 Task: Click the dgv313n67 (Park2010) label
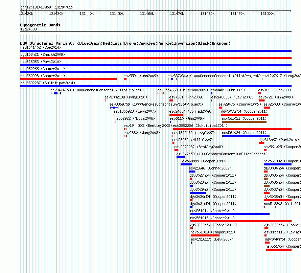coord(279,140)
